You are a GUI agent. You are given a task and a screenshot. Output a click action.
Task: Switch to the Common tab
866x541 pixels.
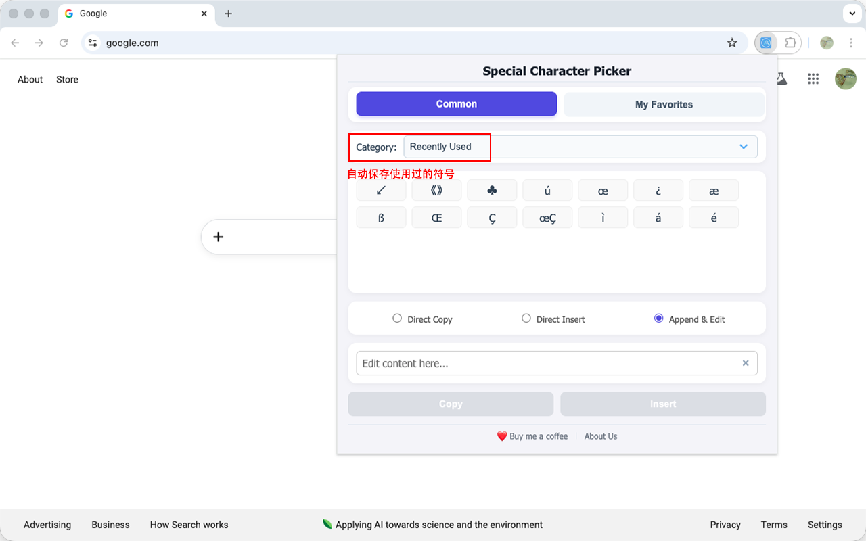[x=456, y=104]
